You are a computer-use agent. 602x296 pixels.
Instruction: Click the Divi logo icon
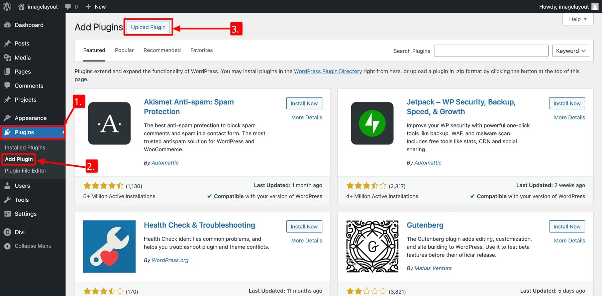[x=7, y=232]
